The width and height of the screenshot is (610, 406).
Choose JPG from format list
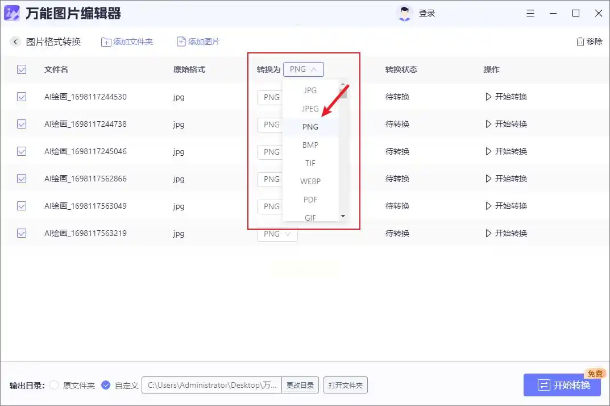point(310,90)
